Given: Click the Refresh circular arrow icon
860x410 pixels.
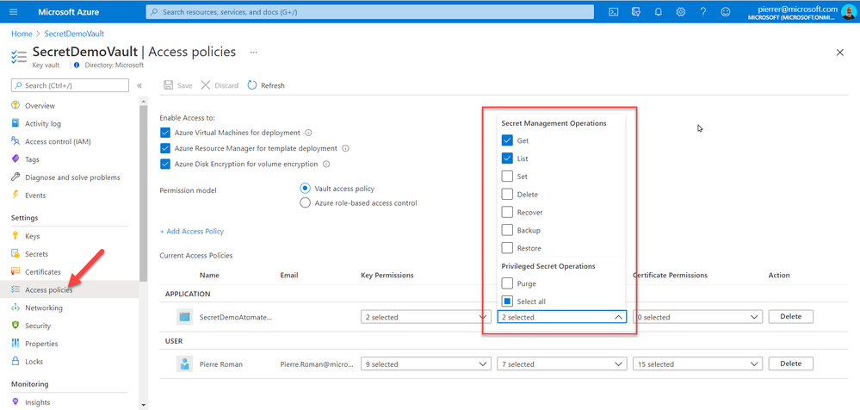Looking at the screenshot, I should coord(252,85).
